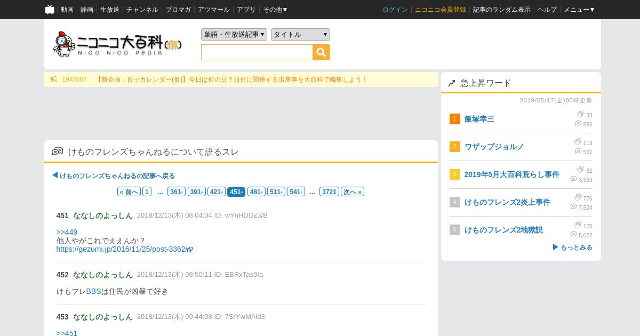Click post number 453
640x336 pixels.
click(62, 317)
